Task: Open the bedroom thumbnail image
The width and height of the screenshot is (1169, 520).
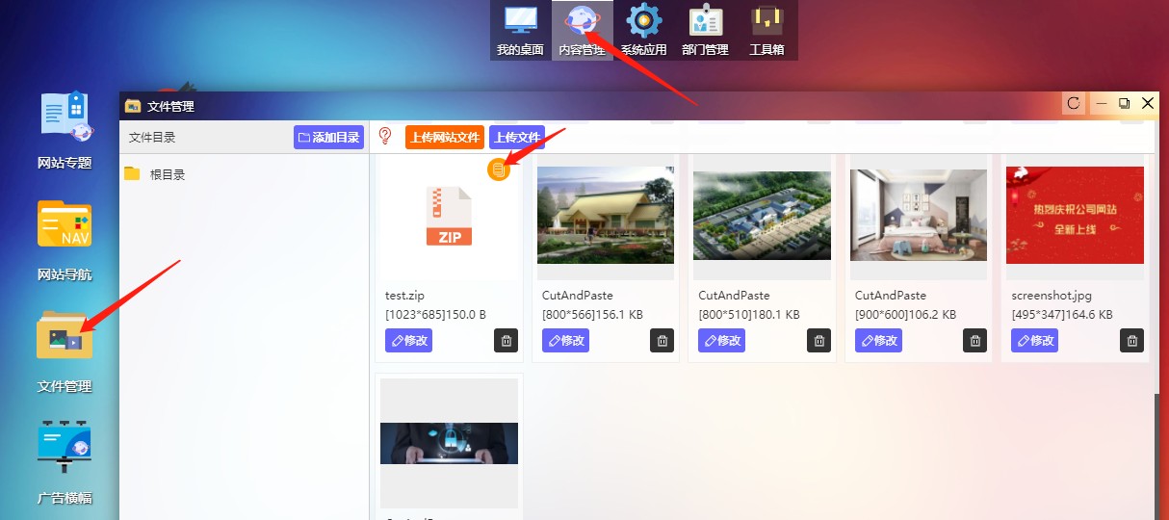Action: click(919, 215)
